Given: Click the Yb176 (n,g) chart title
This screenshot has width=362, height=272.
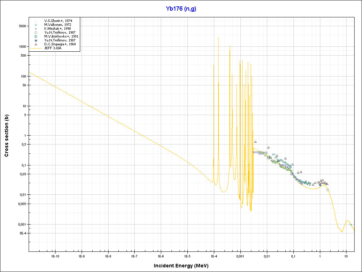Looking at the screenshot, I should tap(181, 9).
